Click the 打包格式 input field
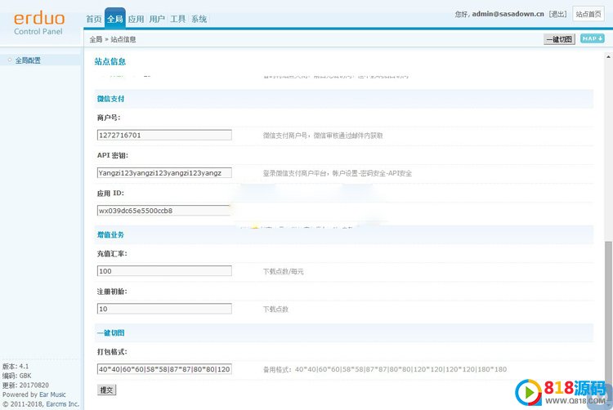Viewport: 613px width, 410px height. point(164,369)
